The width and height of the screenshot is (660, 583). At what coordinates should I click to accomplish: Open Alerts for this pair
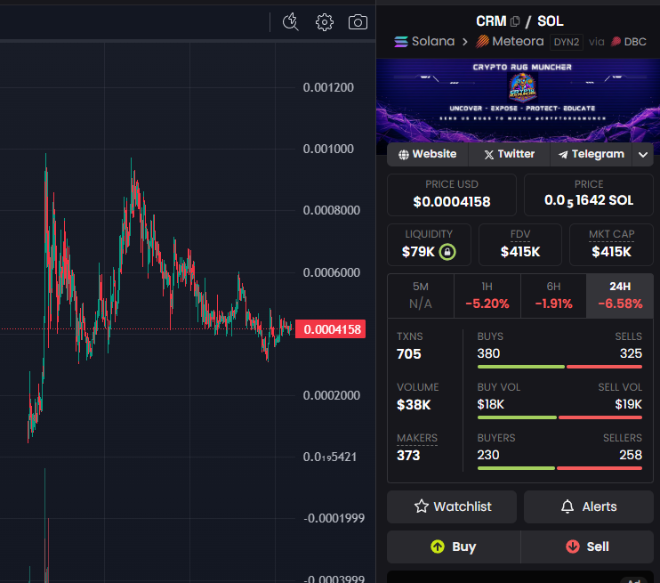click(x=589, y=506)
